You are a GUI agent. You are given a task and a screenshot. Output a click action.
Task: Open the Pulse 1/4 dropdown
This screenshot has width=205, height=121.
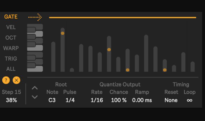point(70,100)
